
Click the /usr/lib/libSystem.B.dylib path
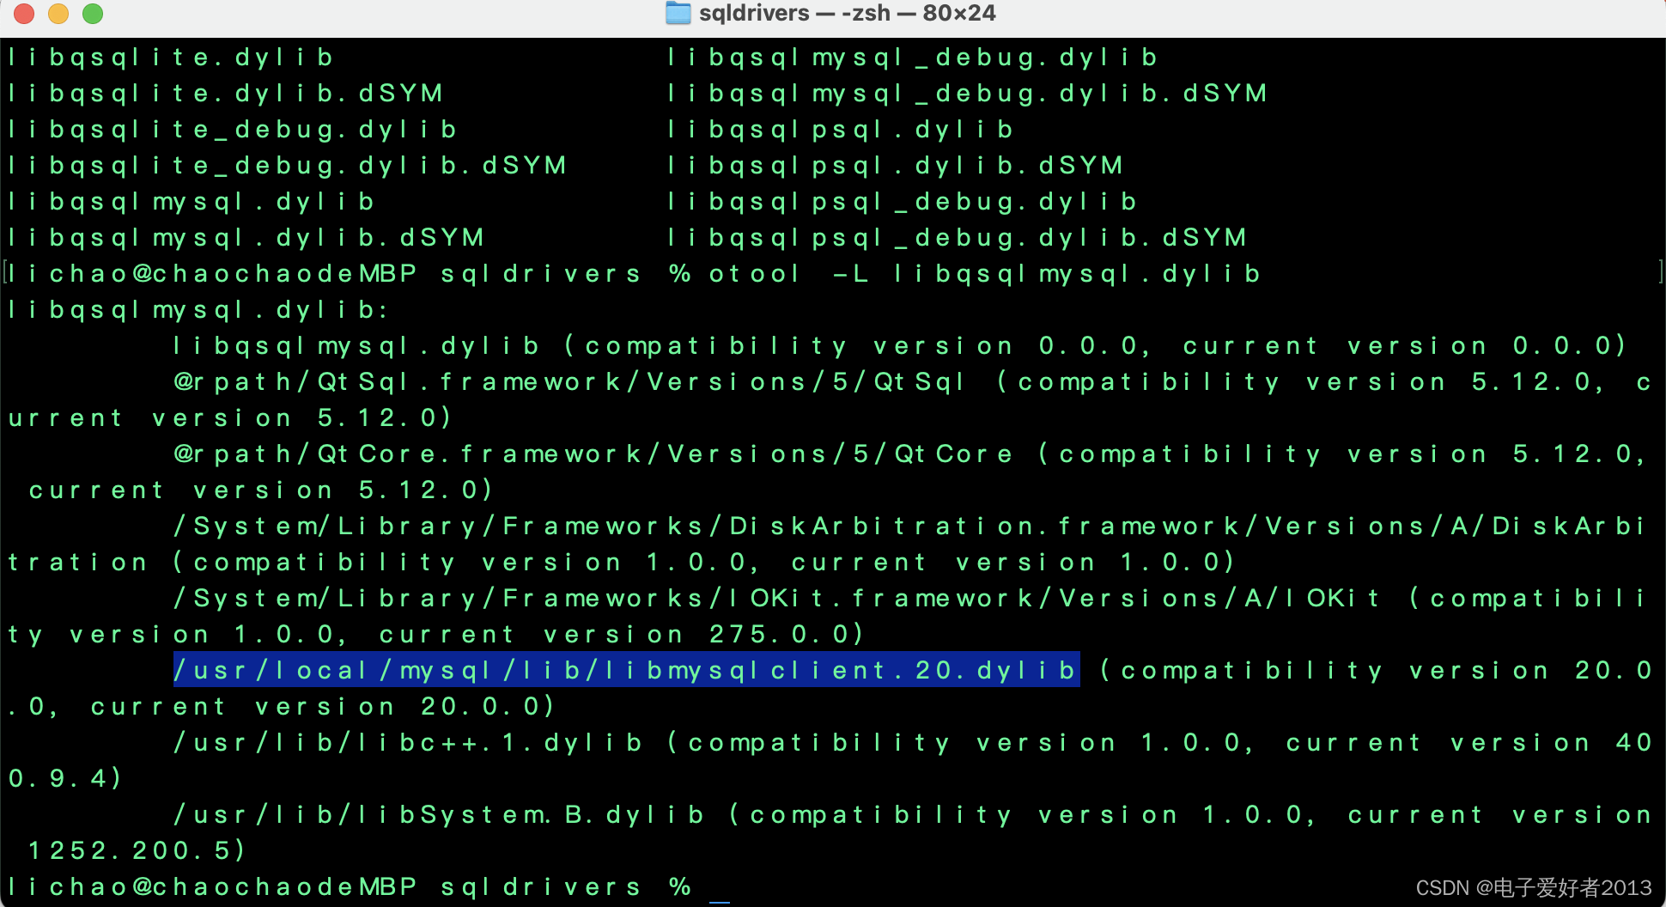tap(439, 814)
